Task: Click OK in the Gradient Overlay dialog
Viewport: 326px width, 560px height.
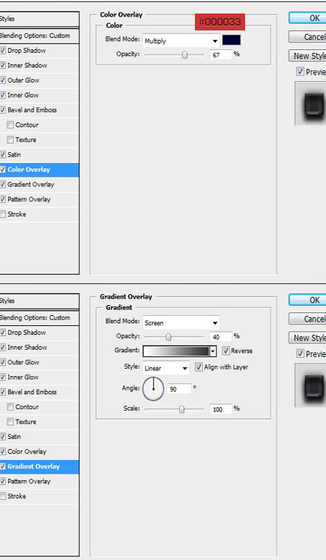Action: coord(308,300)
